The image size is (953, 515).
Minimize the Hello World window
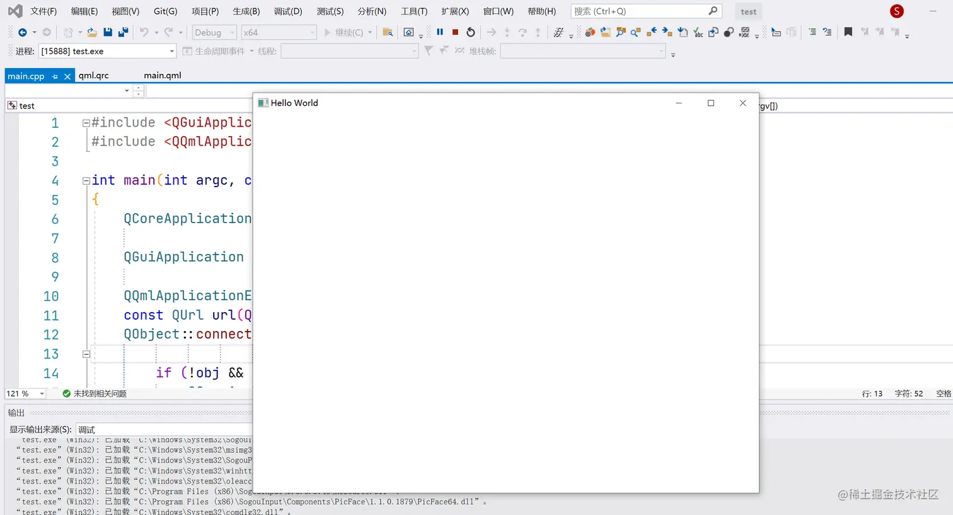pos(679,103)
